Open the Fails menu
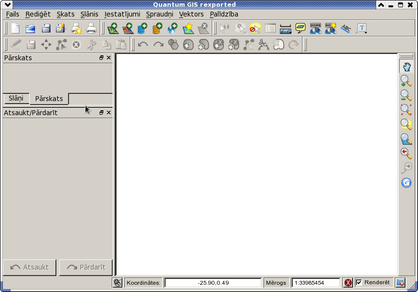The width and height of the screenshot is (418, 292). point(13,14)
